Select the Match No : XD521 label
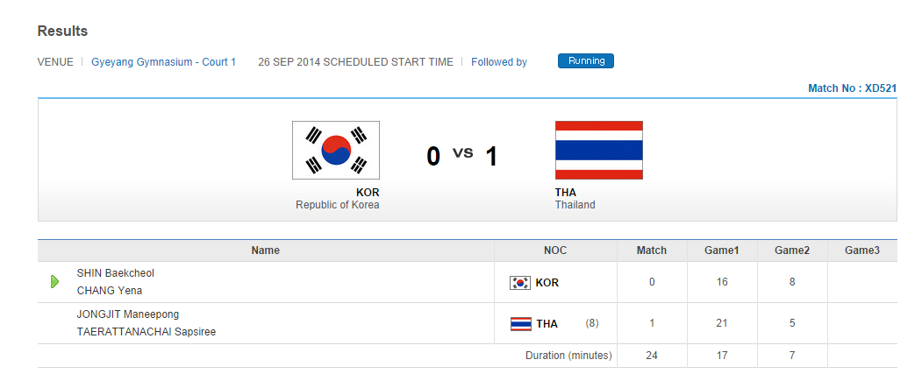This screenshot has width=922, height=381. click(852, 88)
